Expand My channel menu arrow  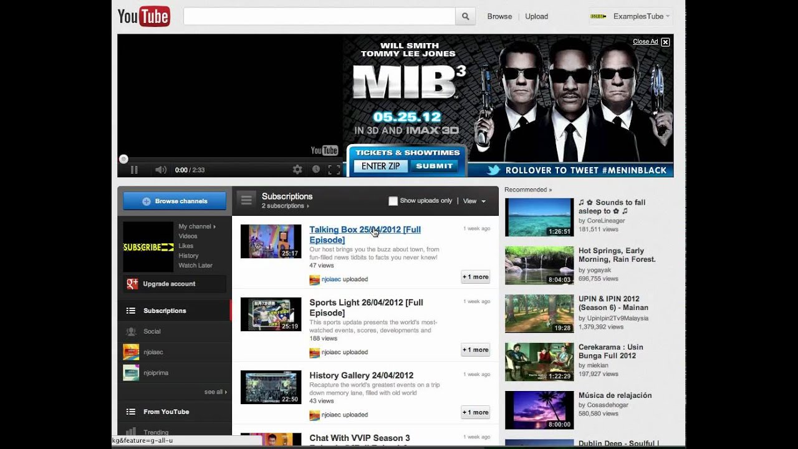[214, 226]
